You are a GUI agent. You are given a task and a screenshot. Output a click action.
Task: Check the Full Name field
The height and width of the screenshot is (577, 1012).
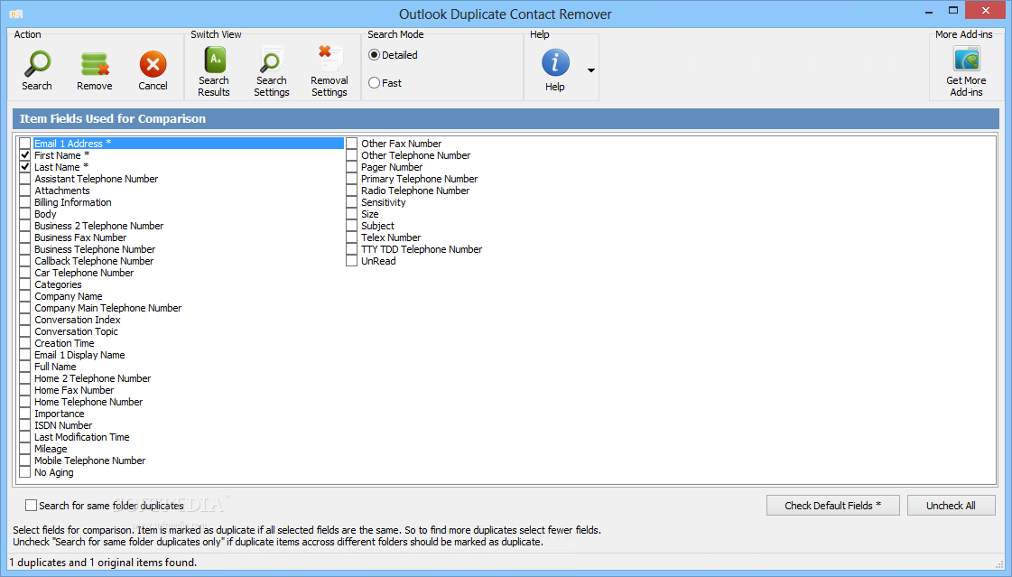pyautogui.click(x=25, y=367)
